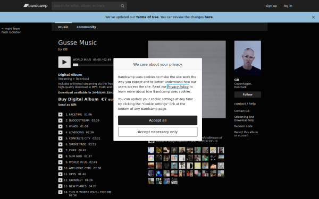Viewport: 319px width, 199px height.
Task: Open the GB artist name in sidebar
Action: [237, 80]
